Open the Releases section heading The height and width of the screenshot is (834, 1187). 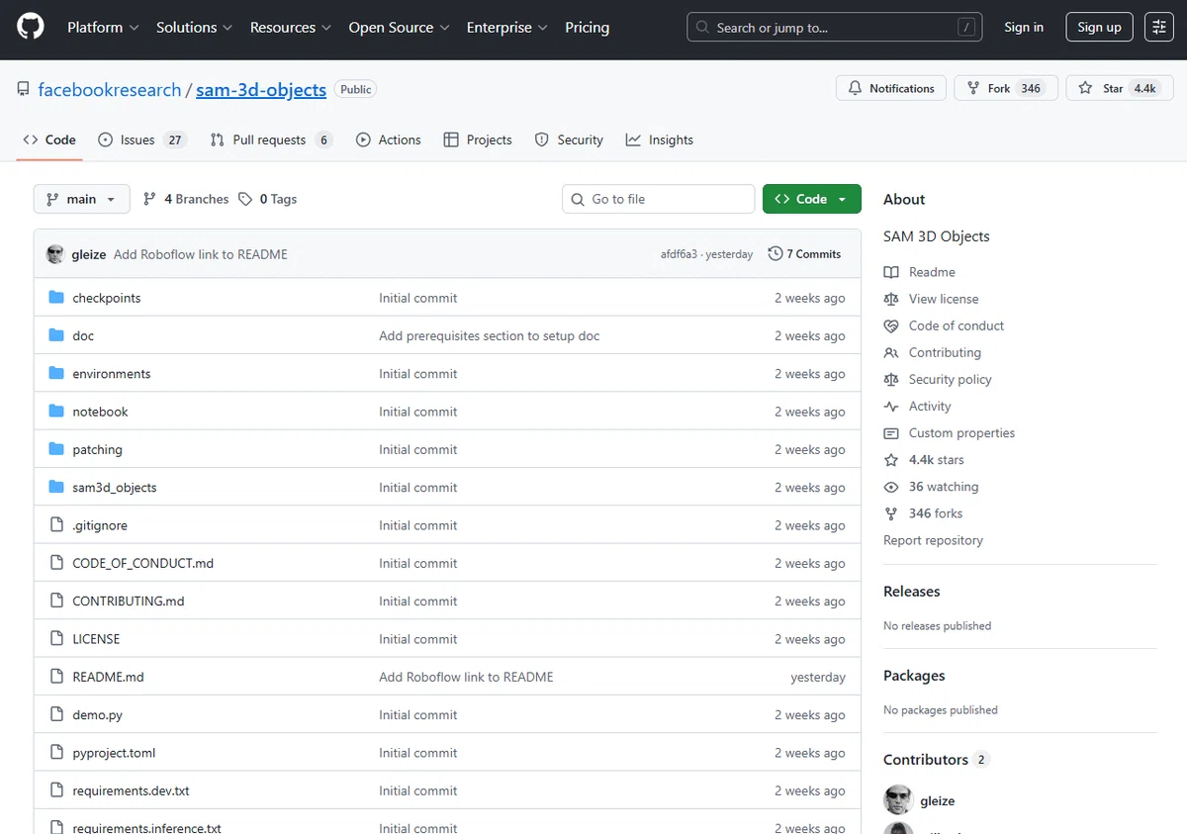click(912, 592)
